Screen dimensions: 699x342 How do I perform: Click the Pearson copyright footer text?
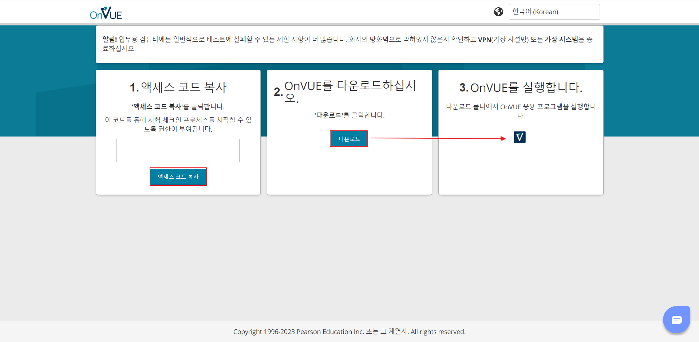coord(349,331)
